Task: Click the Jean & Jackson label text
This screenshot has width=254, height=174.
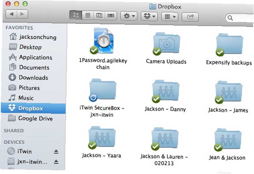Action: (x=227, y=157)
